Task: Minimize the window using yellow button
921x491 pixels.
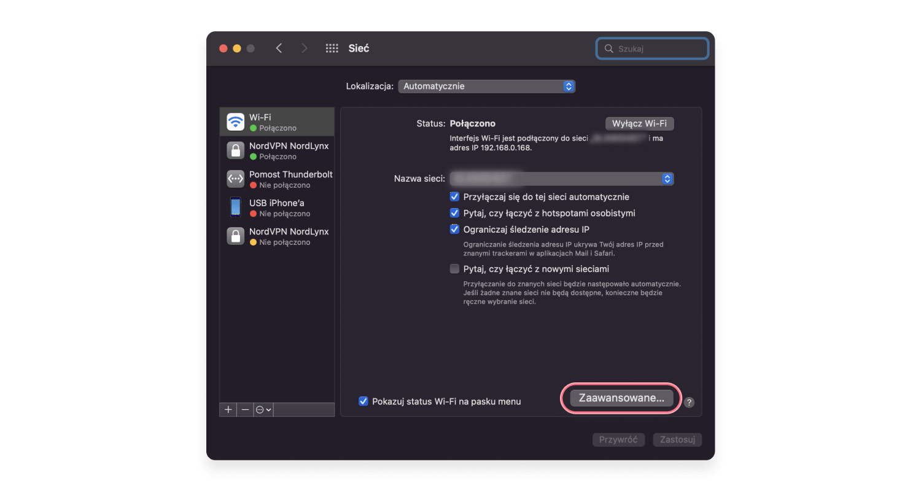Action: pos(237,48)
